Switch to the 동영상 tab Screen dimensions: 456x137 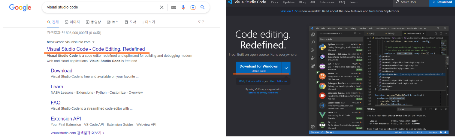[x=93, y=22]
